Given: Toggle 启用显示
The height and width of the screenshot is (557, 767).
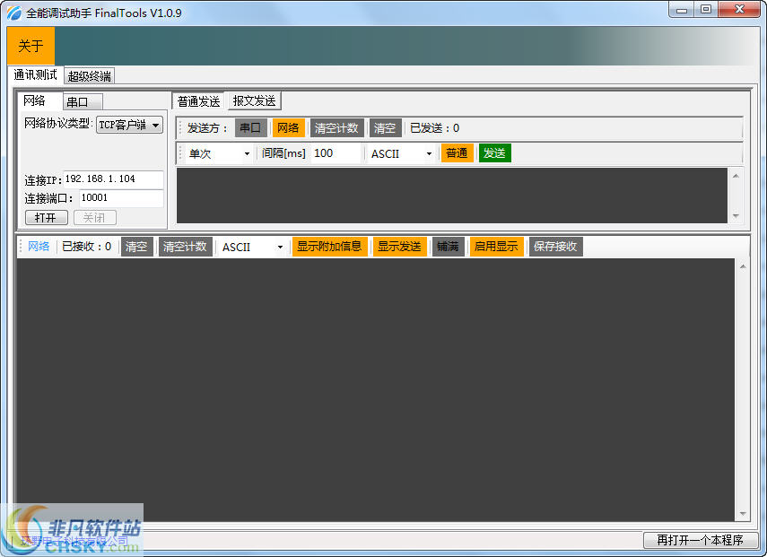Looking at the screenshot, I should [x=496, y=247].
